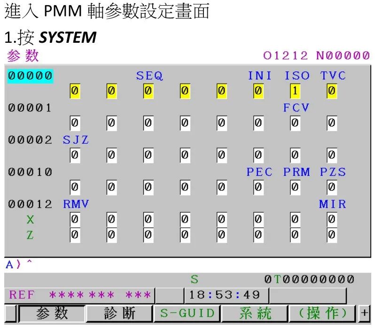The image size is (375, 328).
Task: Click the TVC bit label
Action: pos(333,76)
